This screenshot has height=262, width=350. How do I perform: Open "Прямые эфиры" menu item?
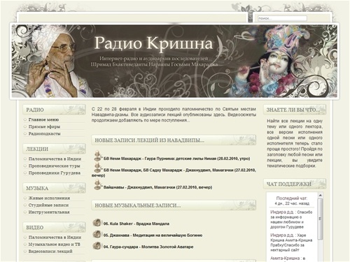point(44,126)
